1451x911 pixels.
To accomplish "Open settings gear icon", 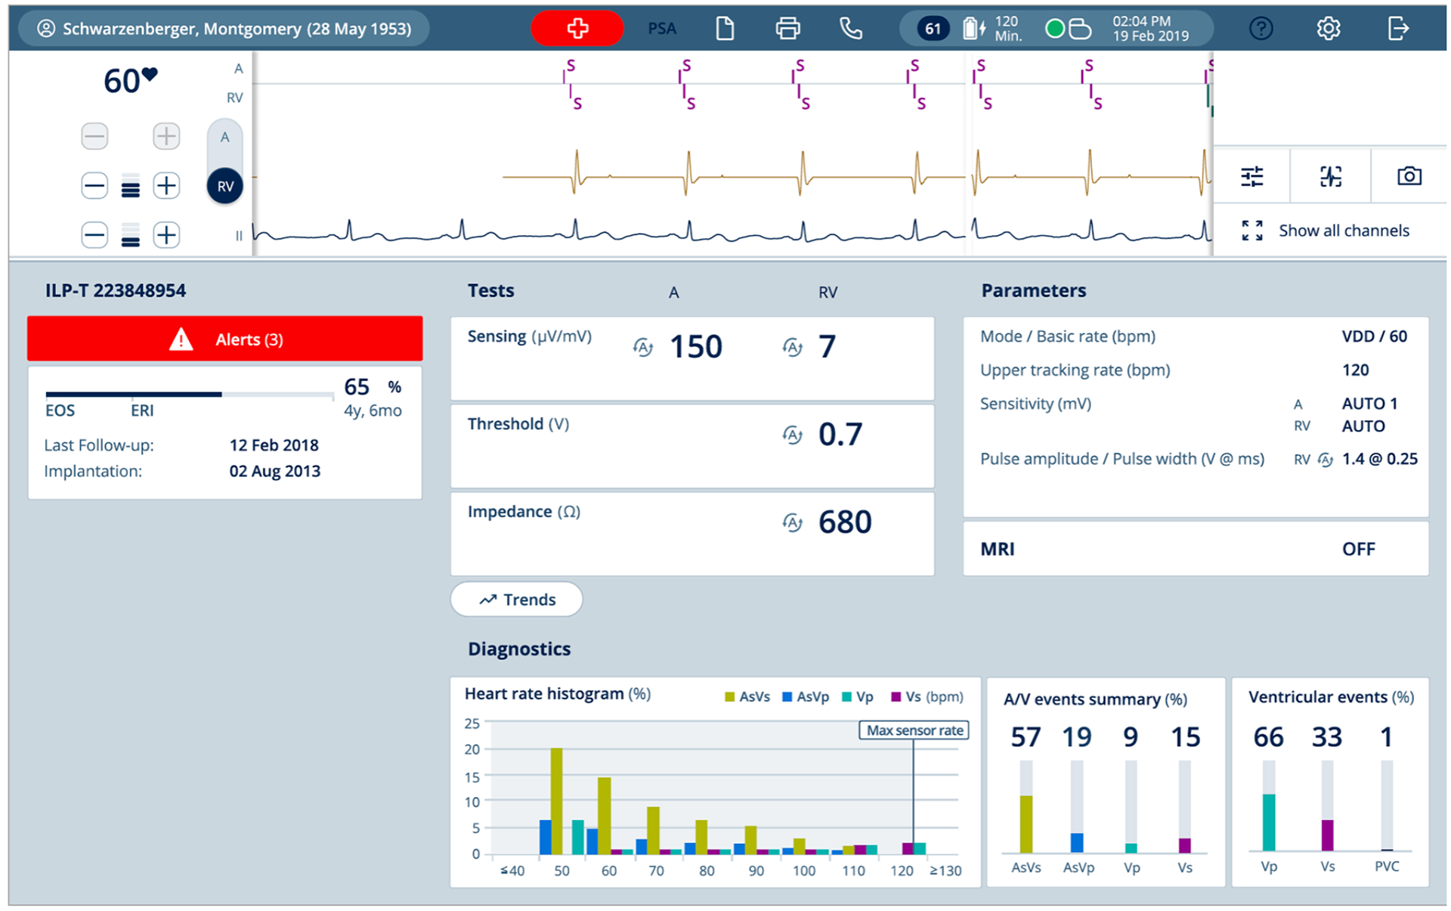I will point(1329,29).
